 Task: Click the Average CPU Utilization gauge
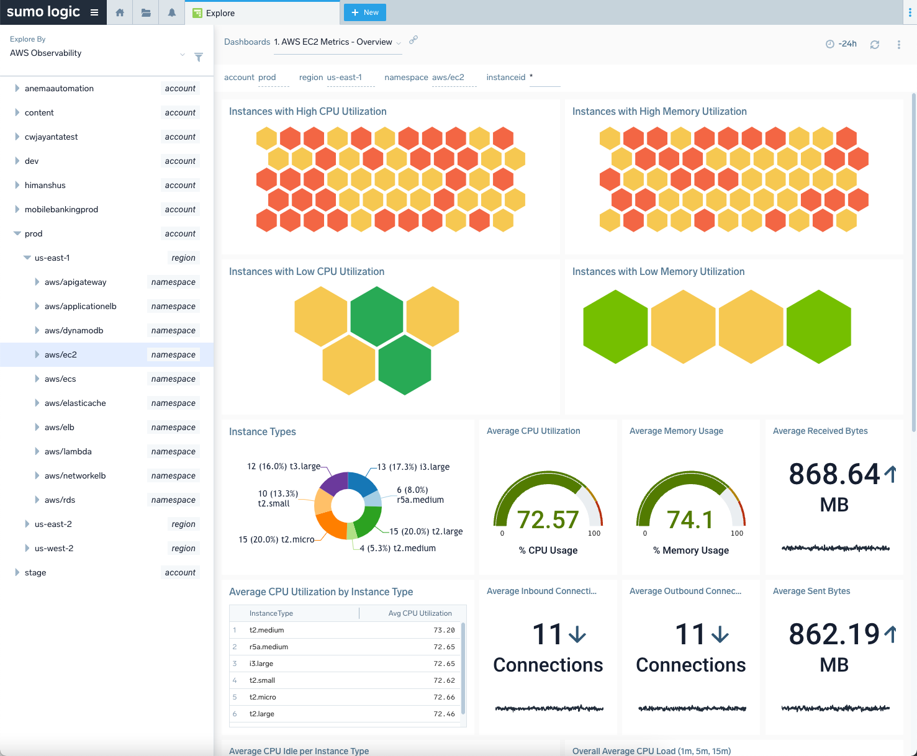pos(548,503)
